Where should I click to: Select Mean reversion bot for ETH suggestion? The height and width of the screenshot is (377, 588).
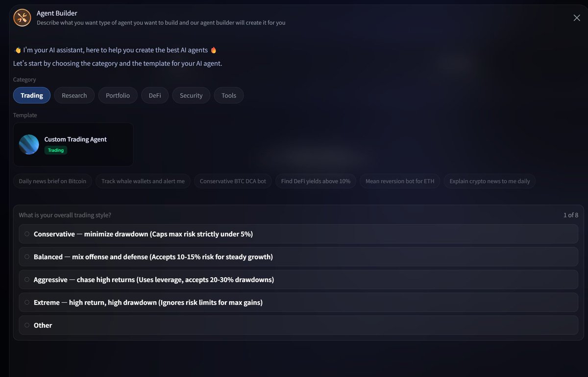[400, 181]
